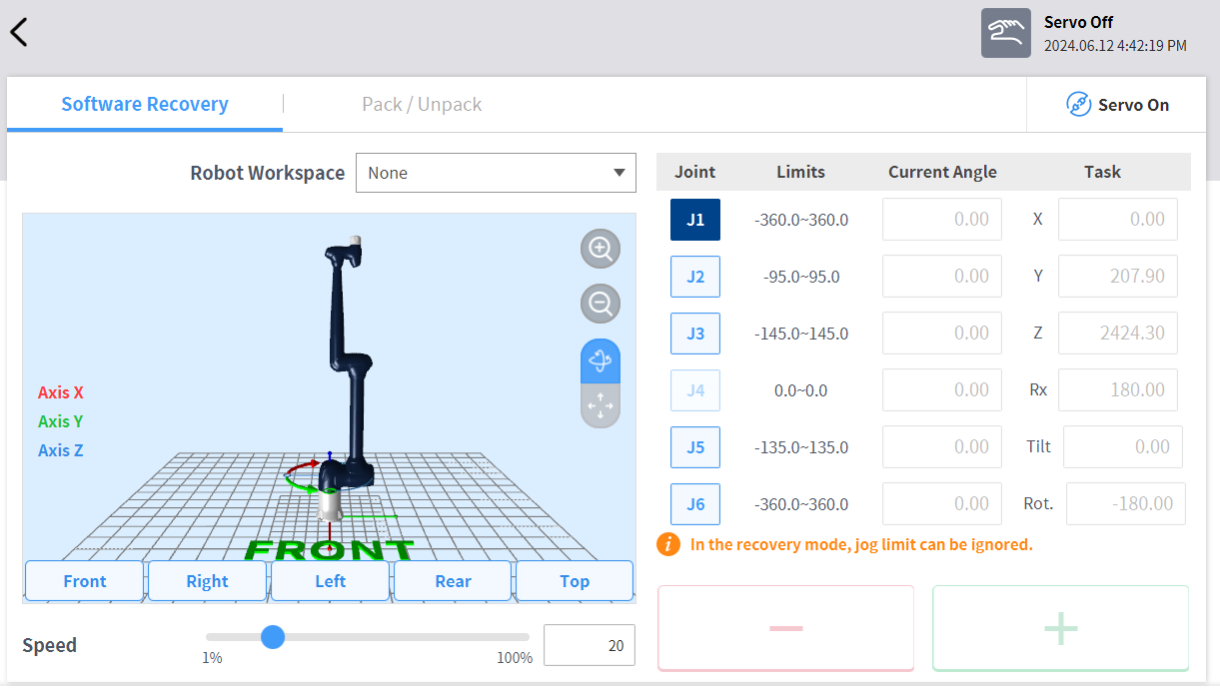Click the zoom out magnifier icon

[601, 304]
